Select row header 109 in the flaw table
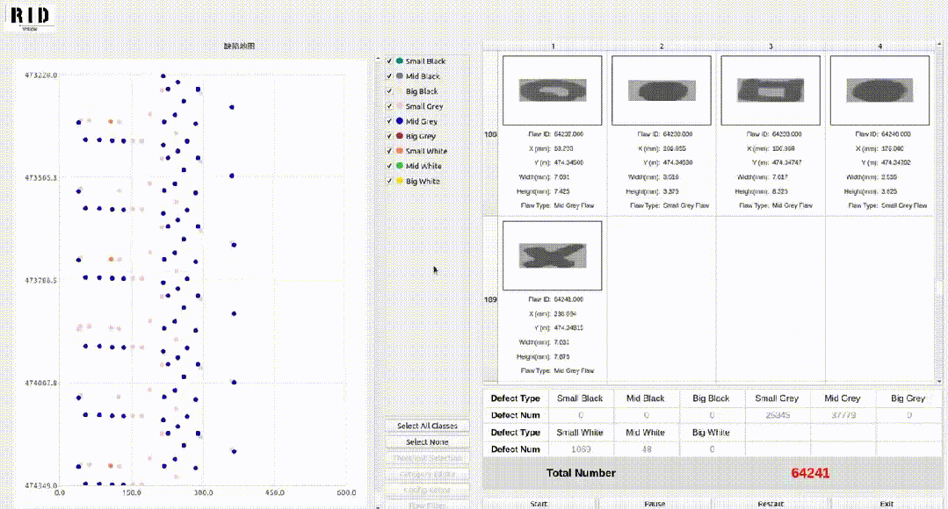 pos(490,299)
